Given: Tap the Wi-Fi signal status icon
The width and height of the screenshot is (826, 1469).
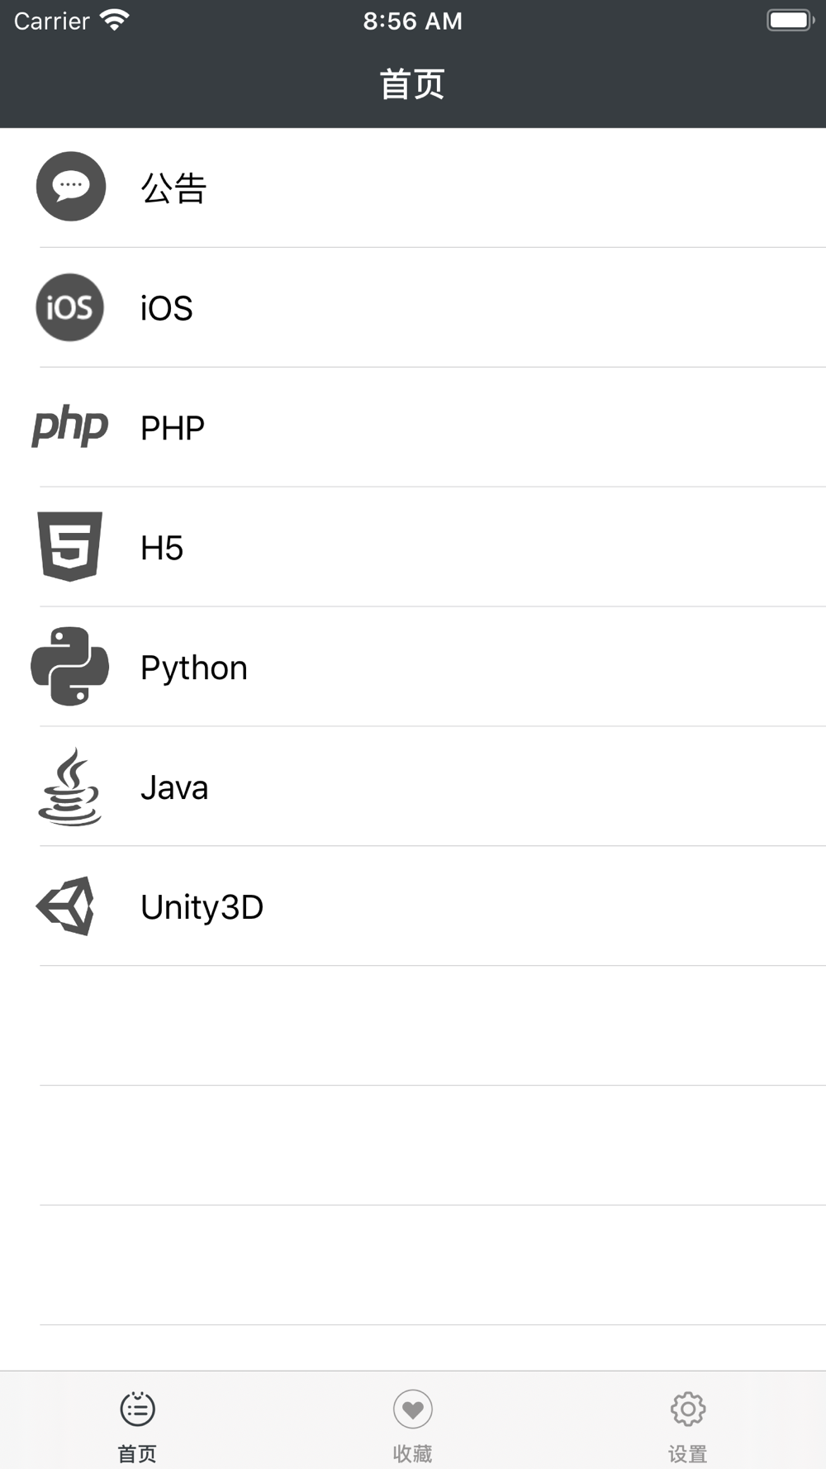Looking at the screenshot, I should point(114,20).
